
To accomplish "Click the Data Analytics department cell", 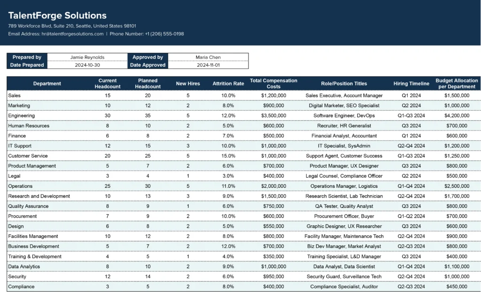I will (x=47, y=267).
